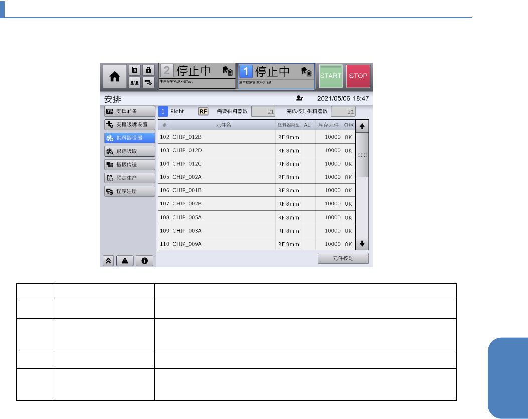Select row 106 CHIP_001B

click(257, 190)
